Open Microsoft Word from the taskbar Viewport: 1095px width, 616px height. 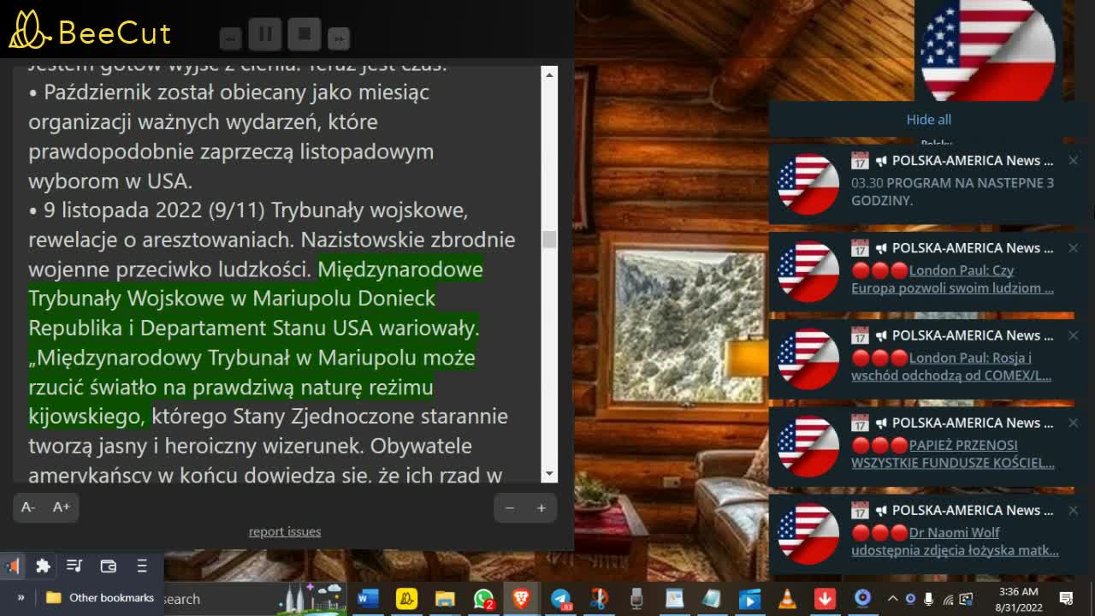click(368, 599)
